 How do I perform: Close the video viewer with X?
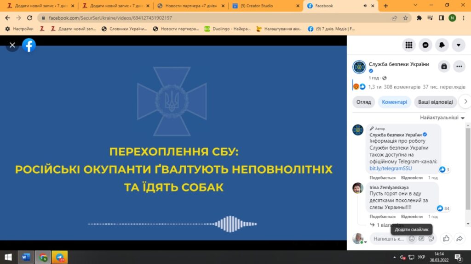(x=12, y=45)
